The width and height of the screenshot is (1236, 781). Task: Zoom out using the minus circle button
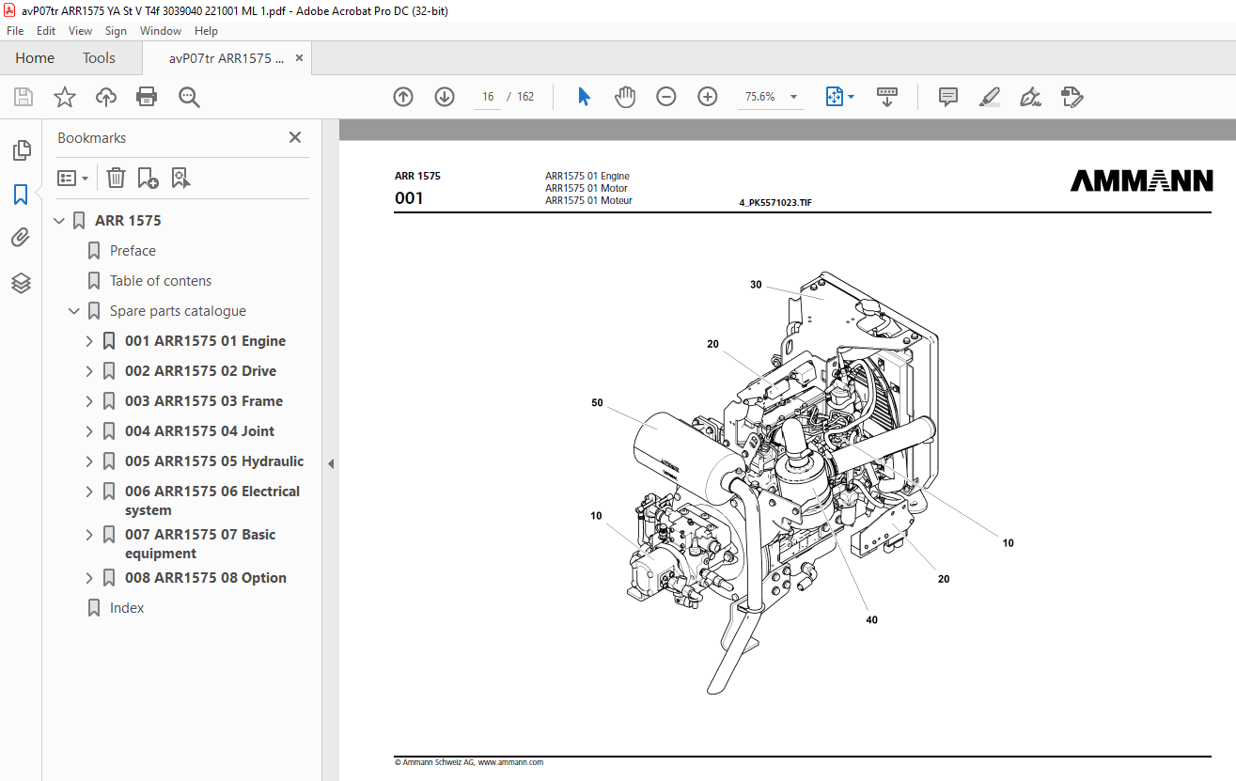coord(666,97)
